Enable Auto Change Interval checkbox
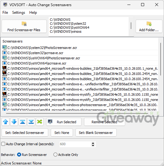The width and height of the screenshot is (164, 166). coord(3,144)
